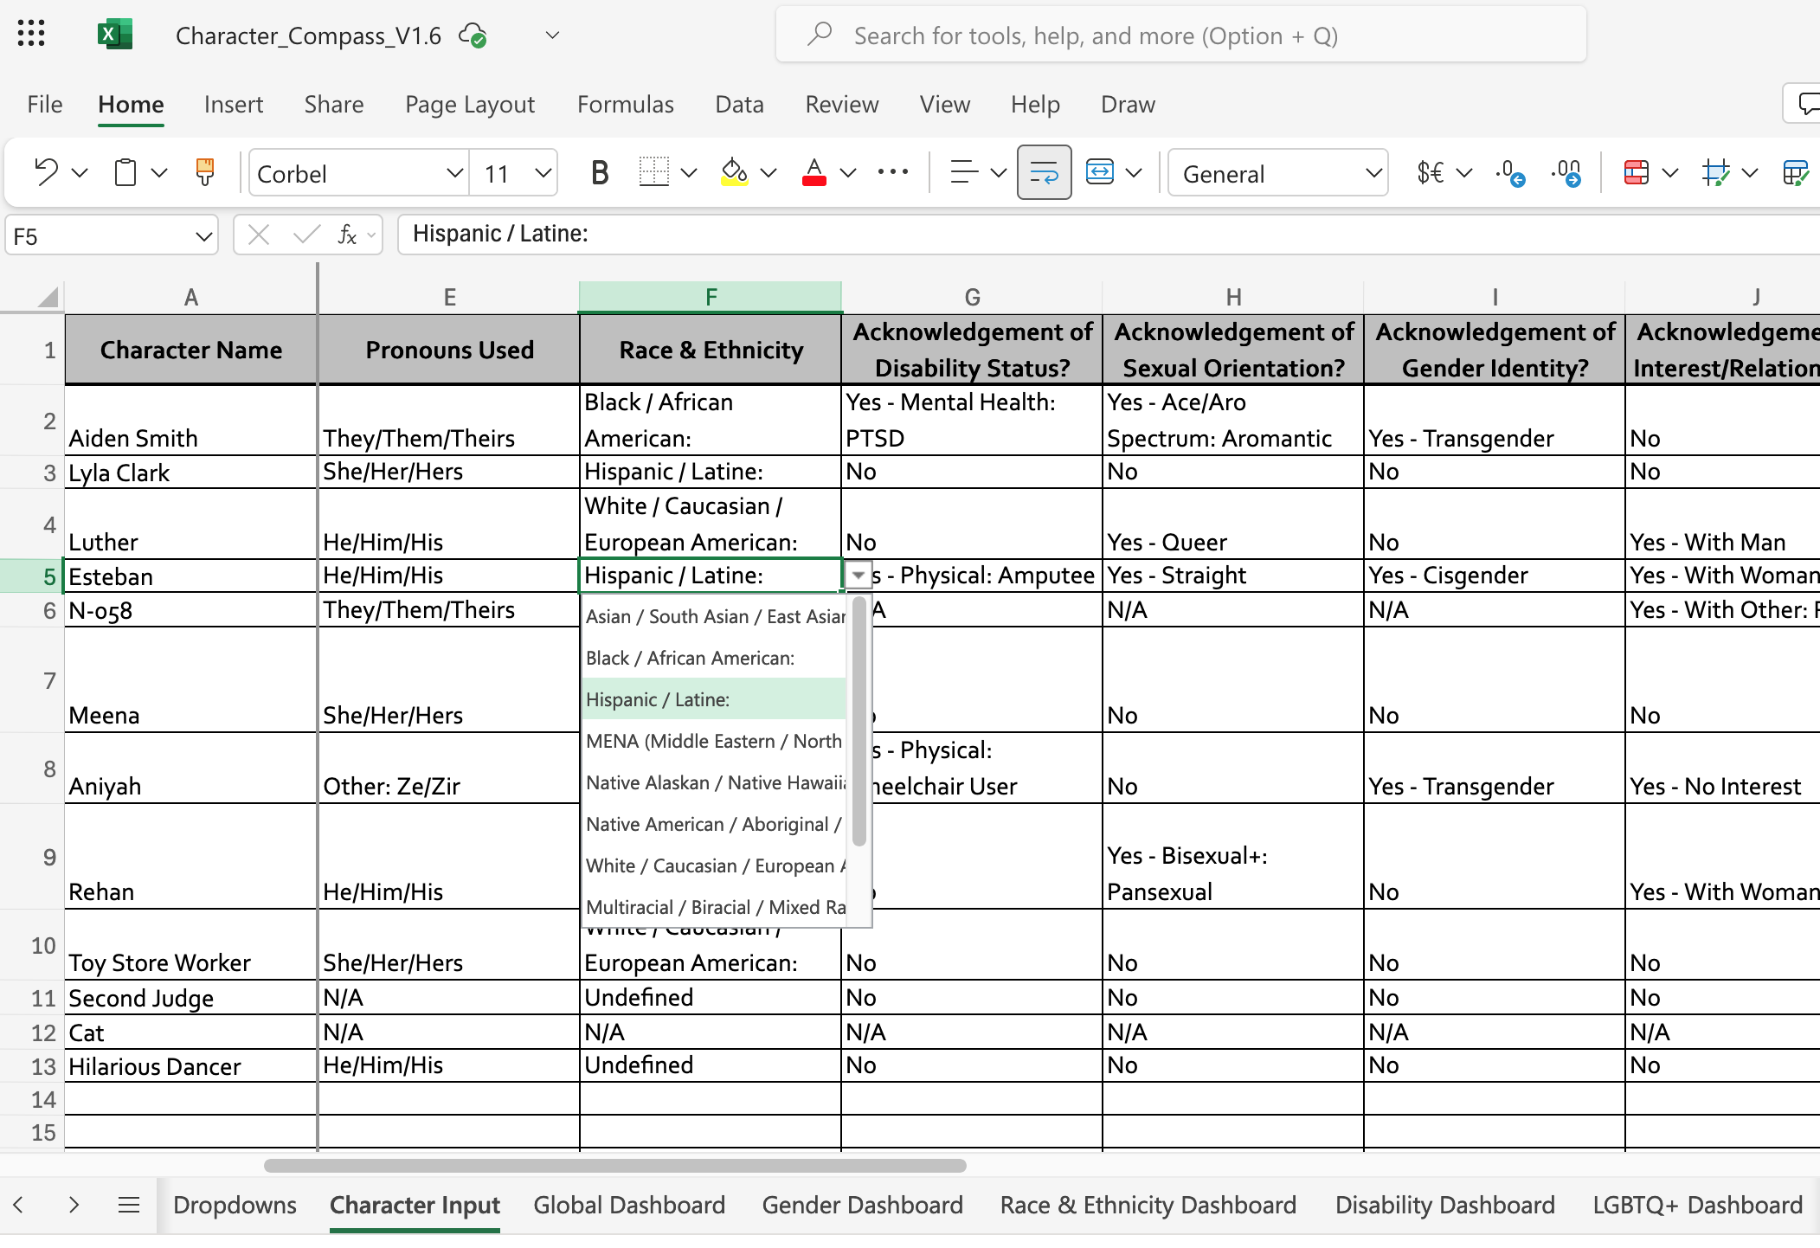The width and height of the screenshot is (1820, 1248).
Task: Select Black / African American list option
Action: coord(714,658)
